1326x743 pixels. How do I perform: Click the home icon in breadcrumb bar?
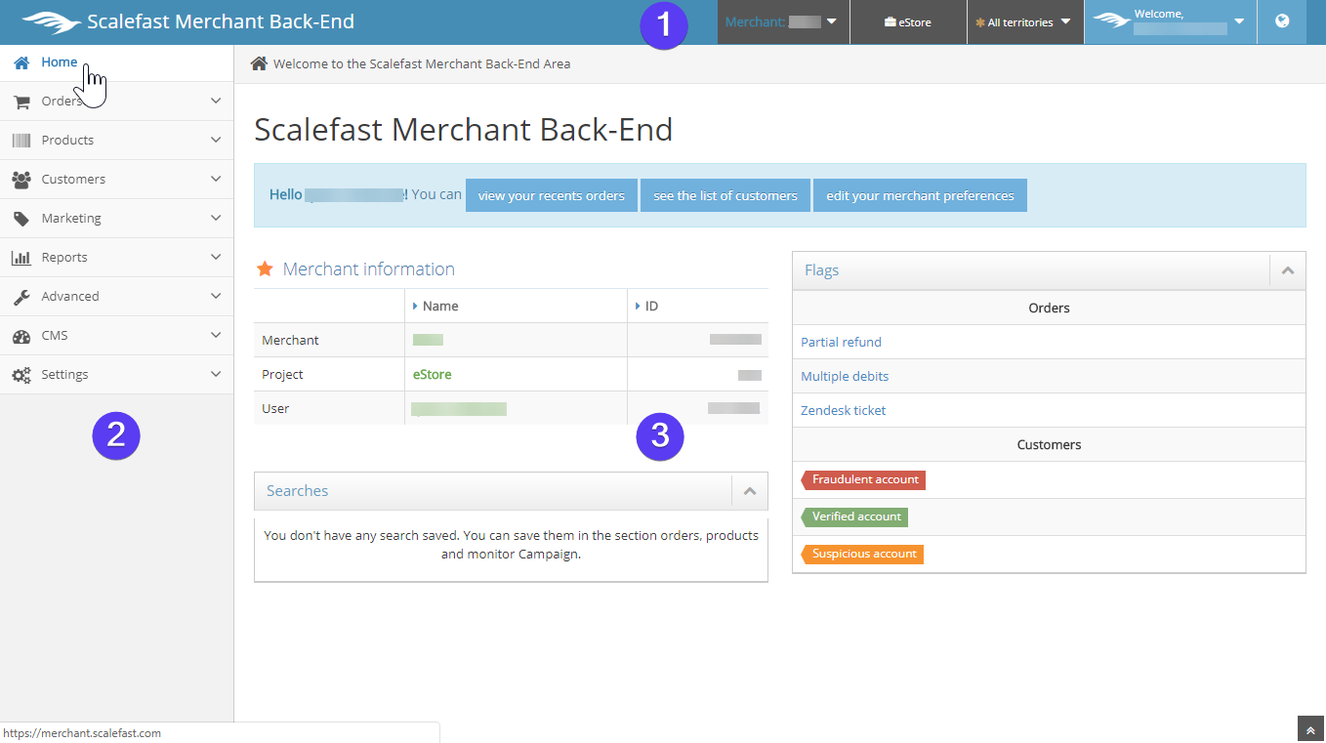pos(259,63)
